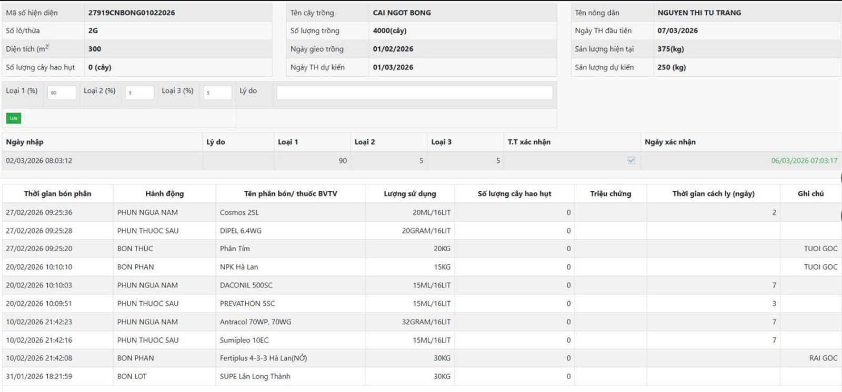
Task: Click the Thời gian bón phân column header
Action: [57, 194]
